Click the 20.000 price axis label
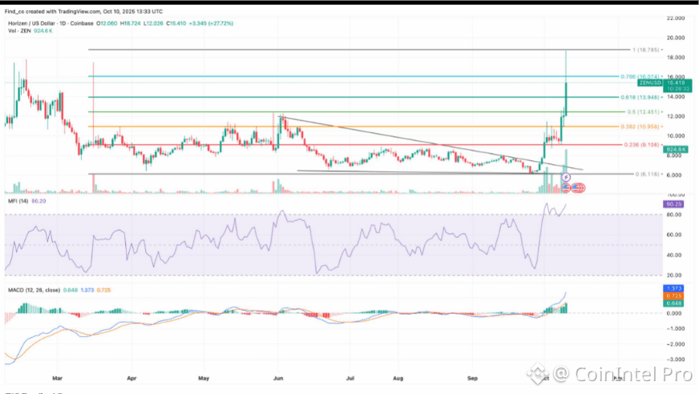The height and width of the screenshot is (394, 699). [676, 38]
